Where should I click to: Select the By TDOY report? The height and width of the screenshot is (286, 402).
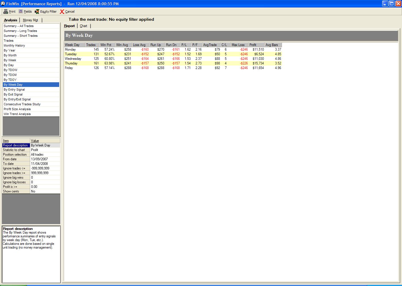coord(31,80)
